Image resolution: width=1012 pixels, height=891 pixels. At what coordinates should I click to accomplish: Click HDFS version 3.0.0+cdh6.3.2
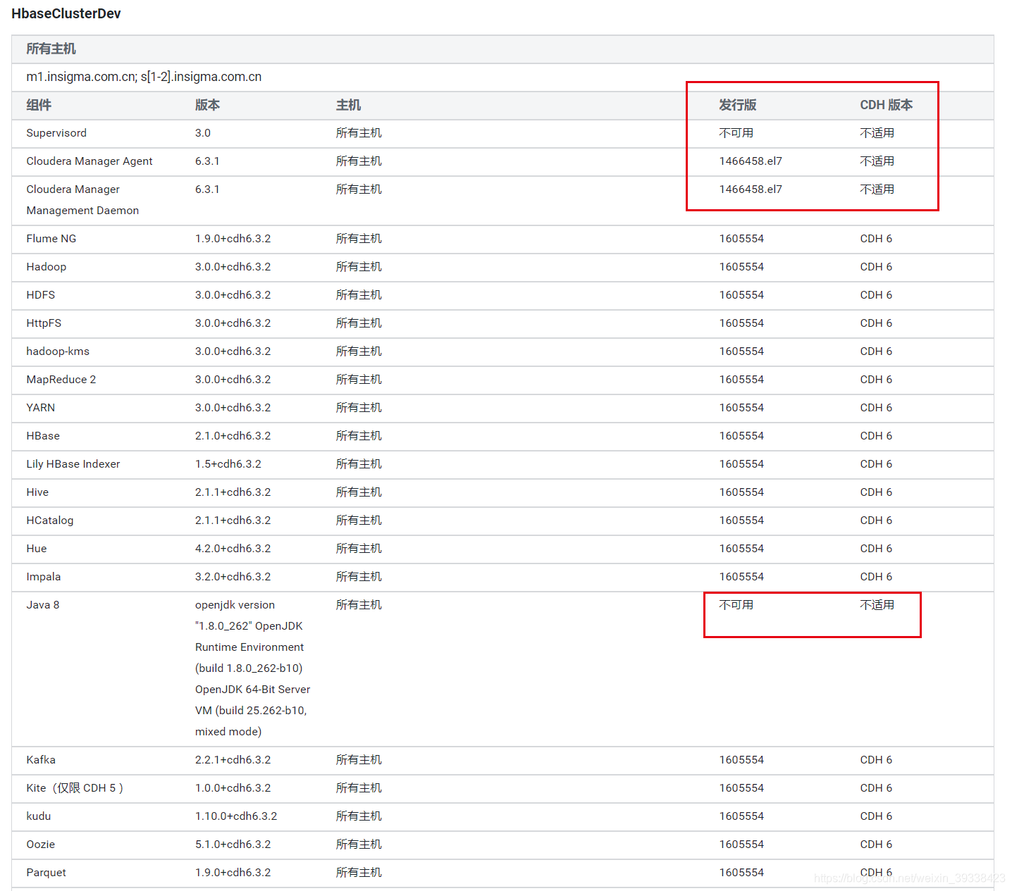[233, 295]
